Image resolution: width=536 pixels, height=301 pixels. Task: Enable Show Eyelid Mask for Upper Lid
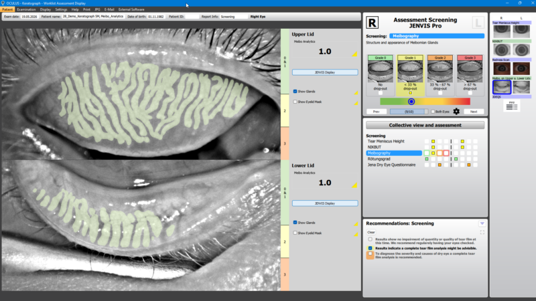click(295, 102)
